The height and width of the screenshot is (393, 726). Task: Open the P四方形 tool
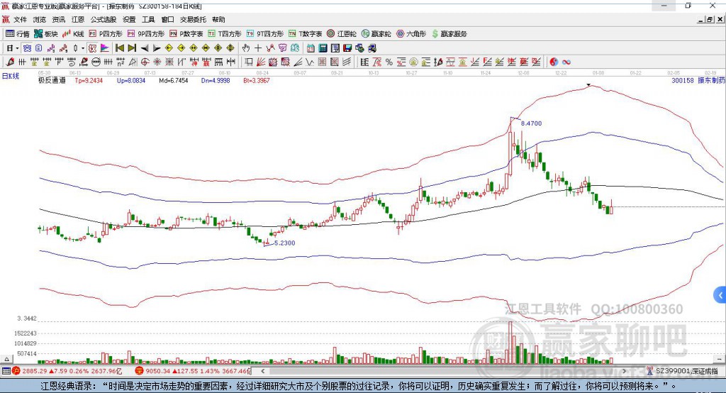pos(106,34)
